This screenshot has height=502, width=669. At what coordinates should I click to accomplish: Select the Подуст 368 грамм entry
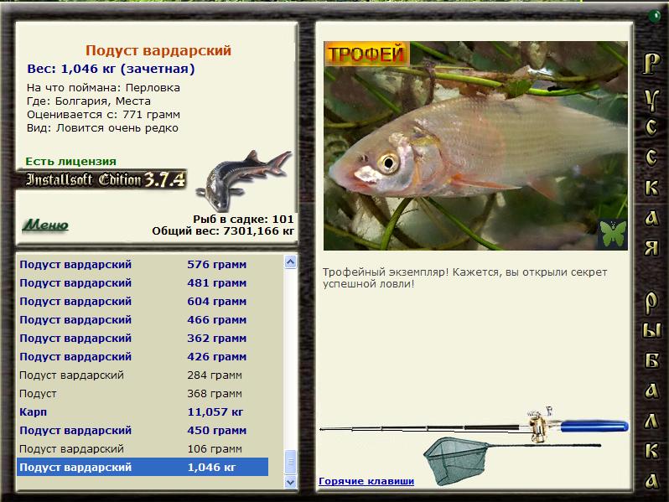point(143,394)
